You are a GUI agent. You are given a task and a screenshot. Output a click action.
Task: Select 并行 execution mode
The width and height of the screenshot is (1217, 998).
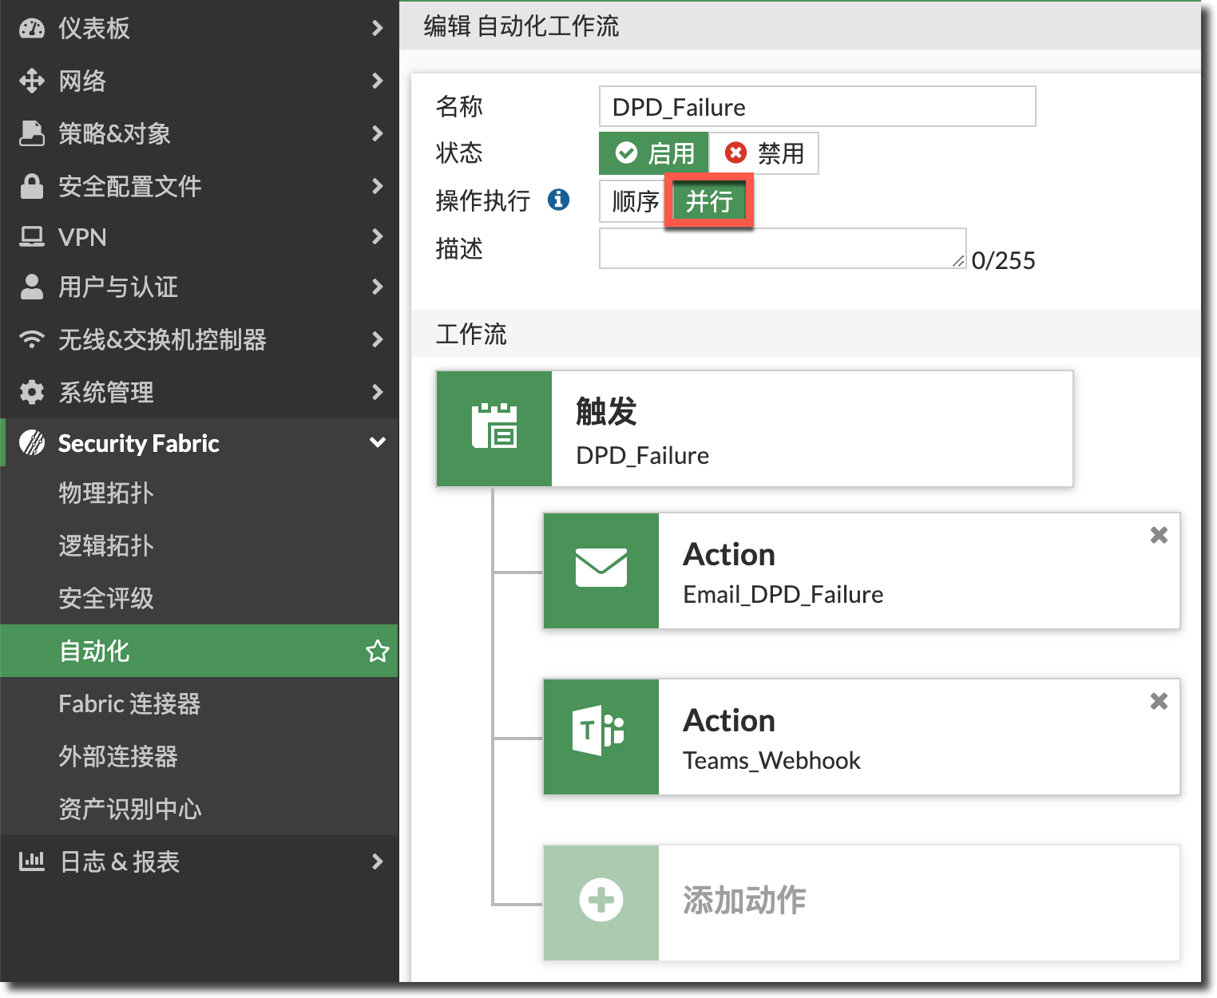(708, 201)
